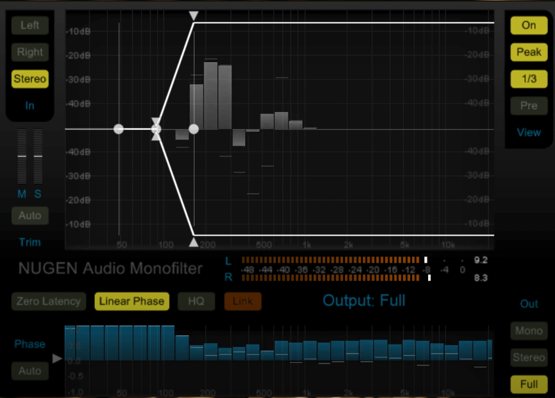This screenshot has height=398, width=555.
Task: Click the Output: Full label
Action: pyautogui.click(x=364, y=301)
